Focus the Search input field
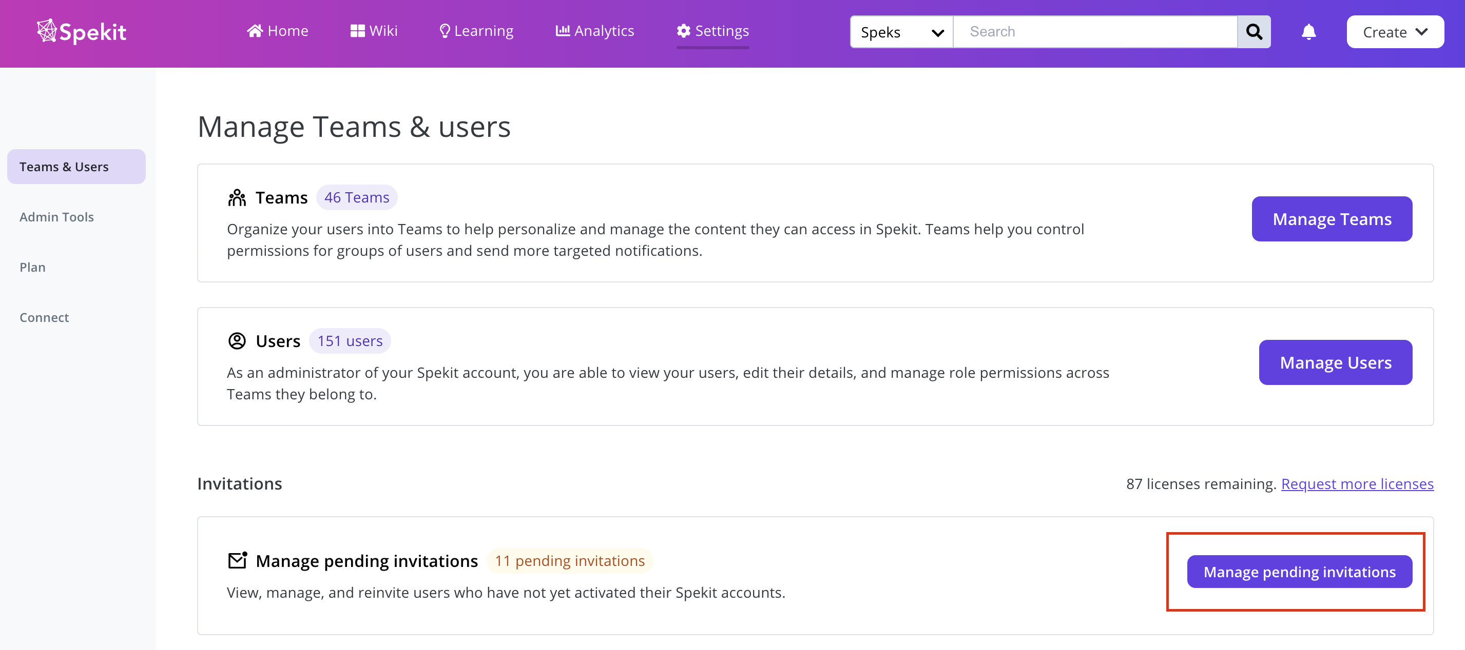This screenshot has width=1465, height=650. click(1095, 32)
